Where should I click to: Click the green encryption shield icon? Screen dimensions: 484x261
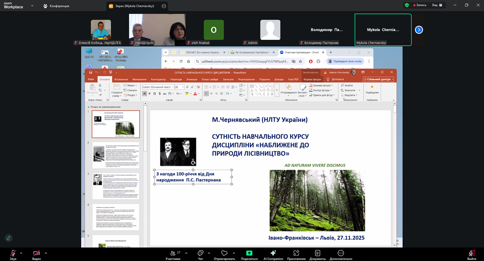tap(407, 5)
